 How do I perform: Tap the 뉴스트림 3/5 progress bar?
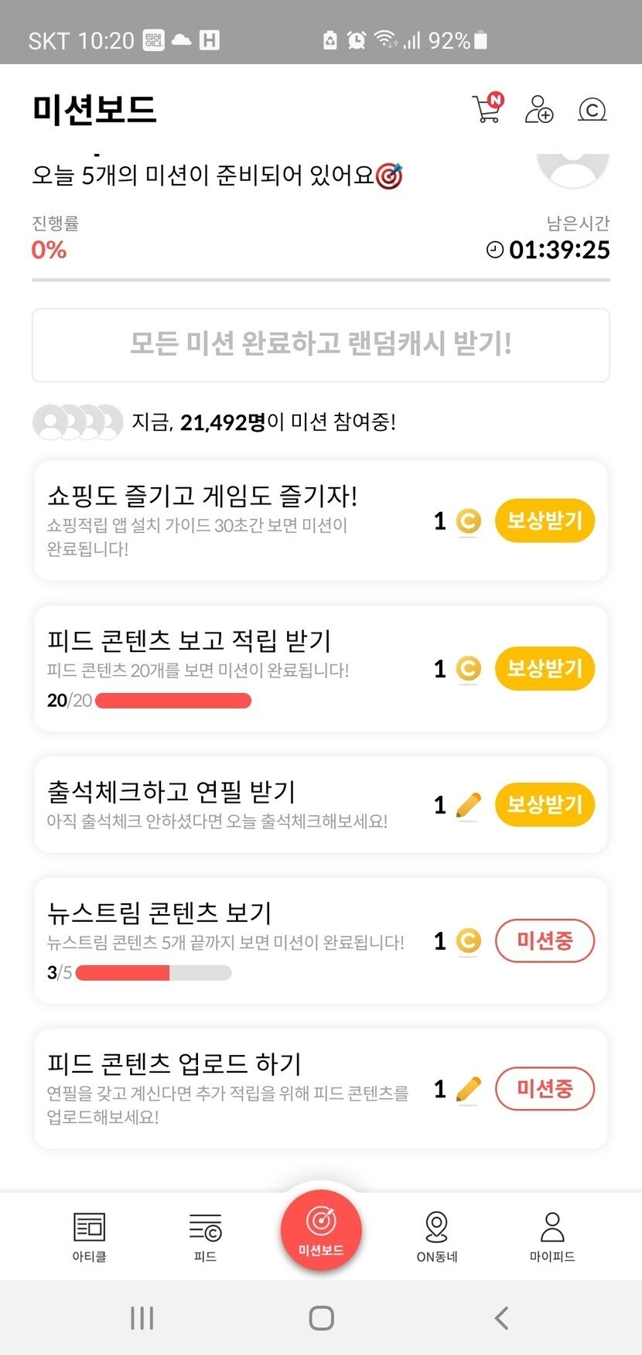coord(153,973)
